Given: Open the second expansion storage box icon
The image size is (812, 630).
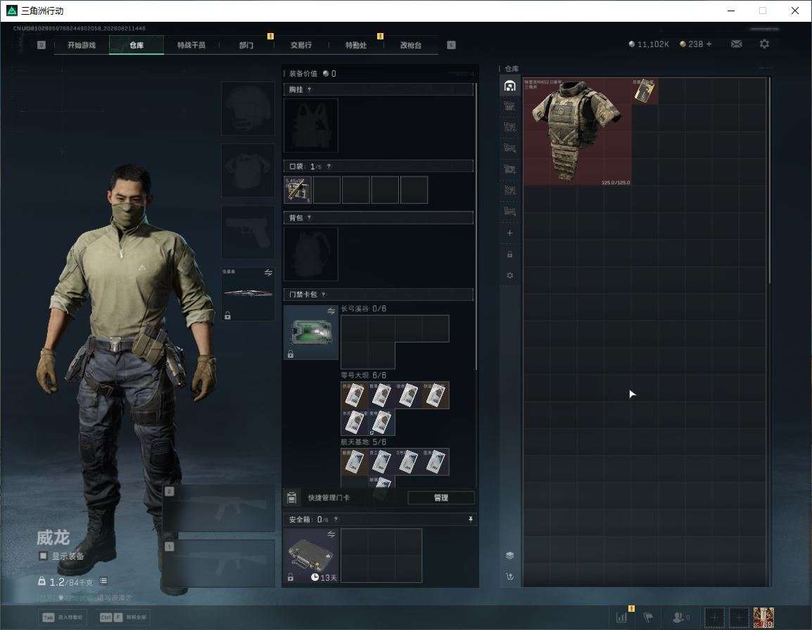Looking at the screenshot, I should (509, 127).
